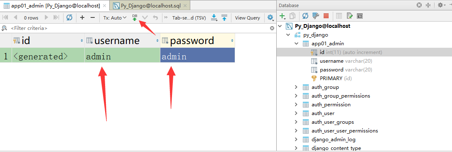
Task: Add new data source with green plus
Action: click(x=283, y=16)
